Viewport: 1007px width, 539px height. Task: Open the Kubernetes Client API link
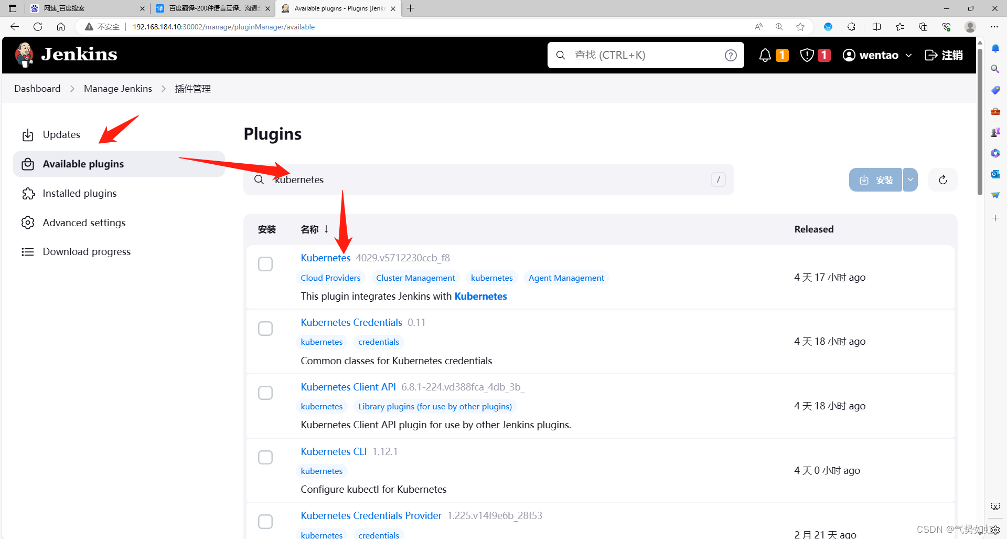[348, 387]
